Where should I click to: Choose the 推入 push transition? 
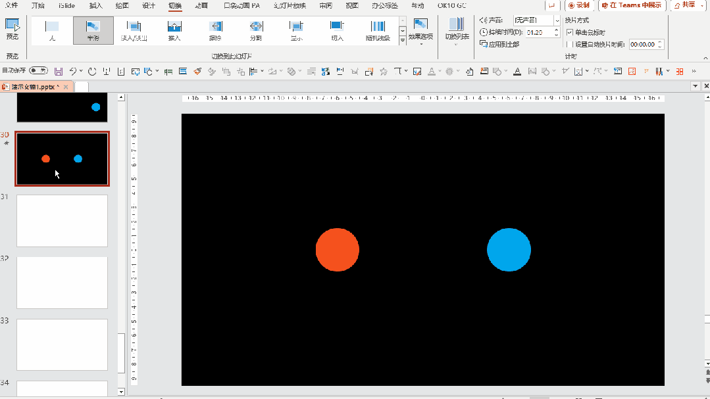(x=174, y=31)
